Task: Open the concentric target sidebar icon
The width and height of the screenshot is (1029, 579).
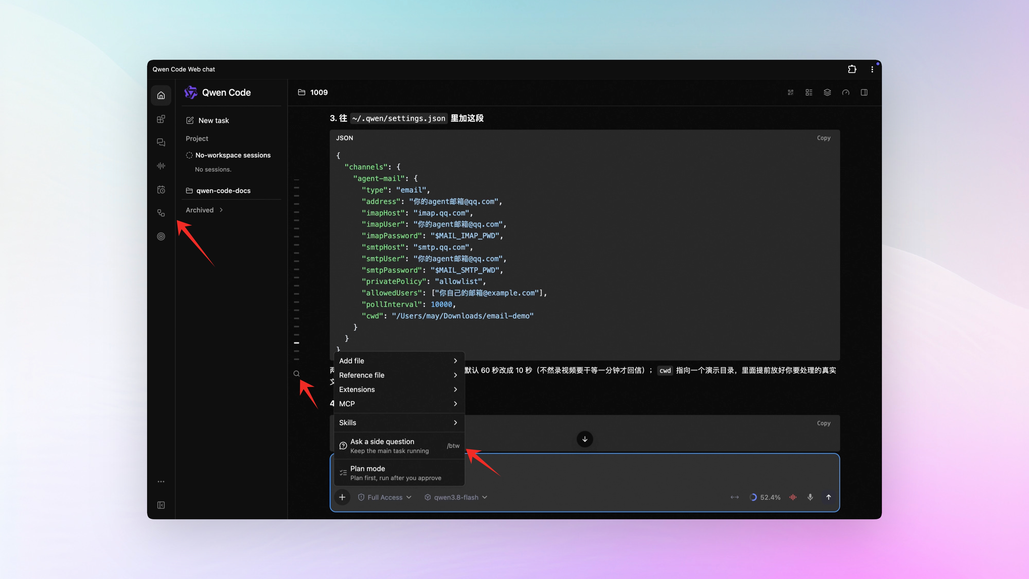Action: coord(161,236)
